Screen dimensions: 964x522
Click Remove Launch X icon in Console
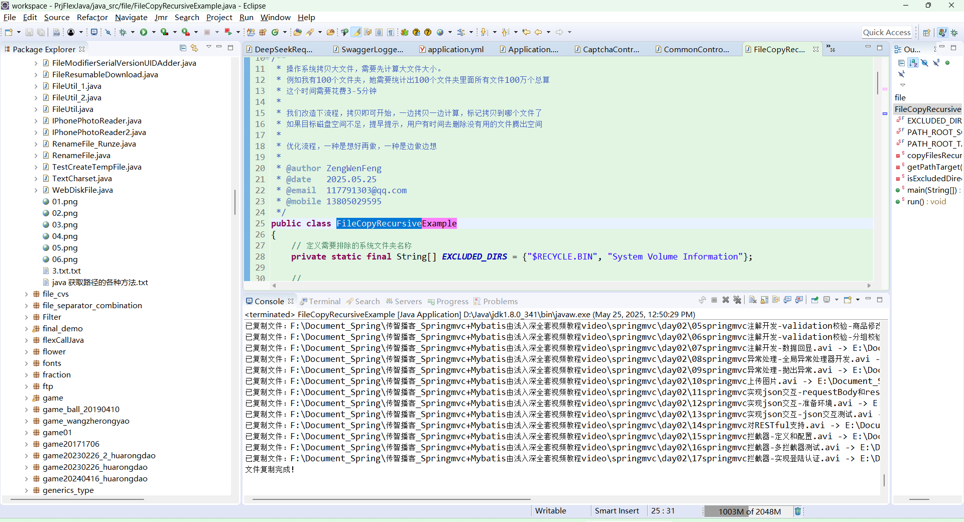[x=726, y=300]
